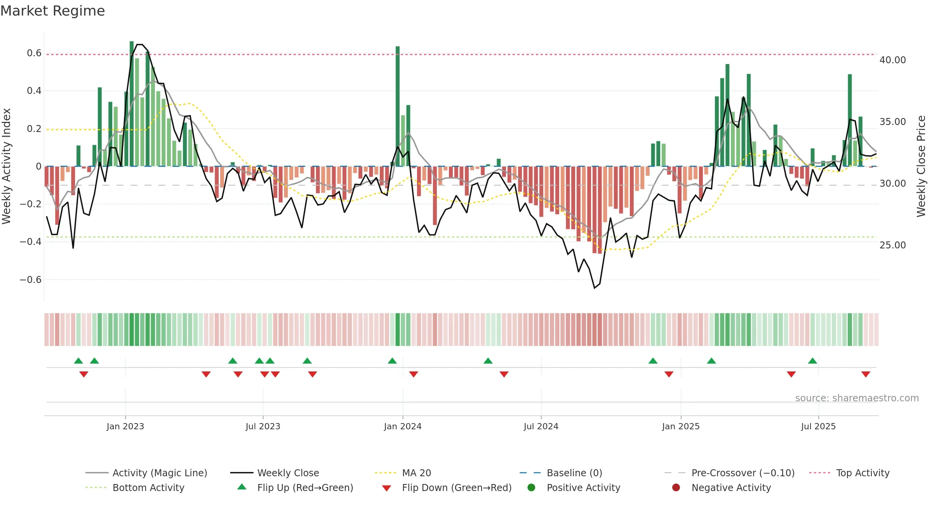The height and width of the screenshot is (524, 932).
Task: Click the weekly close price trough in late 2024
Action: click(x=595, y=288)
